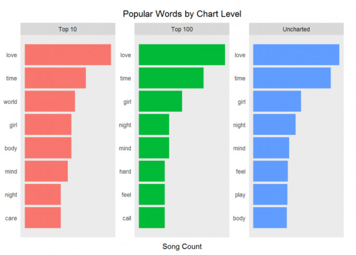
Task: Select the care bar in Top 10 panel
Action: 42,218
